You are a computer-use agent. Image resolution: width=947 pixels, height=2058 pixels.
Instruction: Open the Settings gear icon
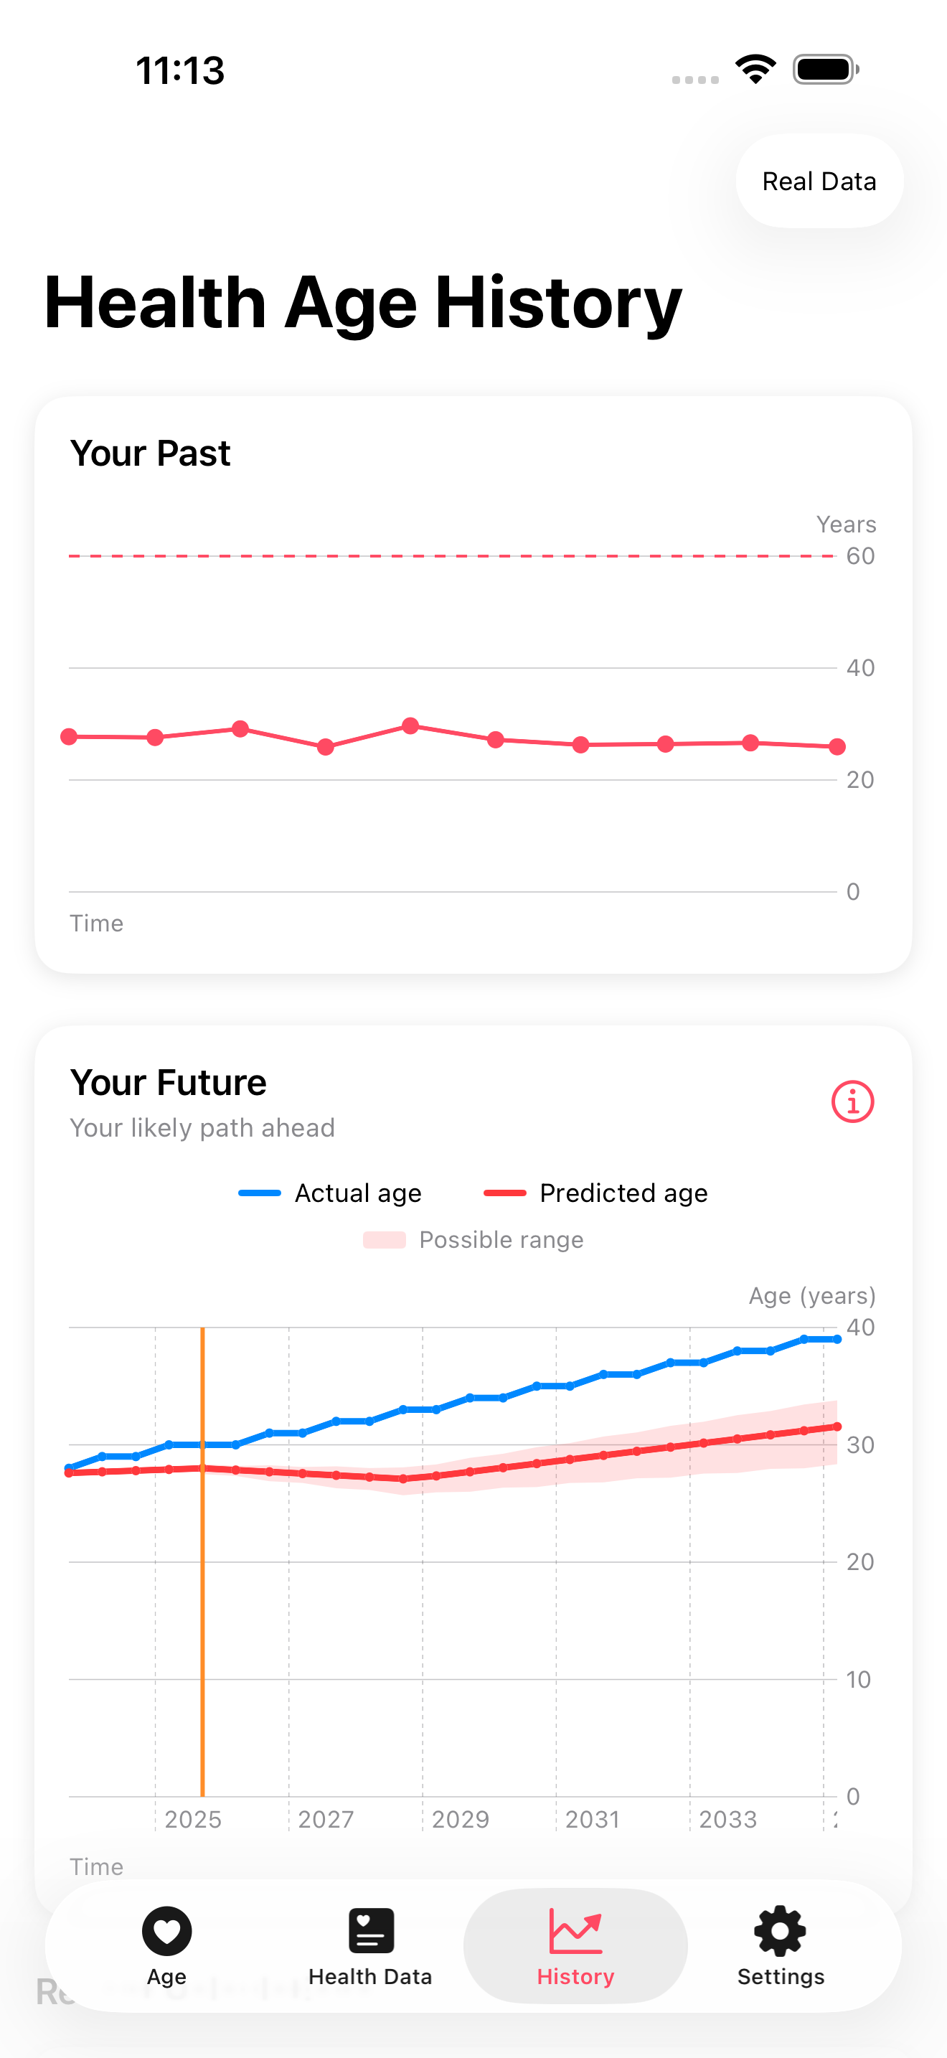[x=780, y=1931]
